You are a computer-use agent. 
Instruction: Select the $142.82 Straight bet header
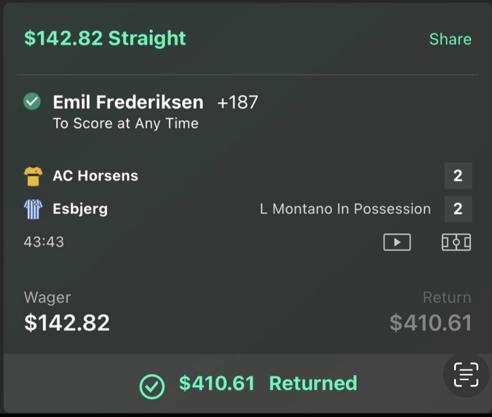(x=105, y=38)
